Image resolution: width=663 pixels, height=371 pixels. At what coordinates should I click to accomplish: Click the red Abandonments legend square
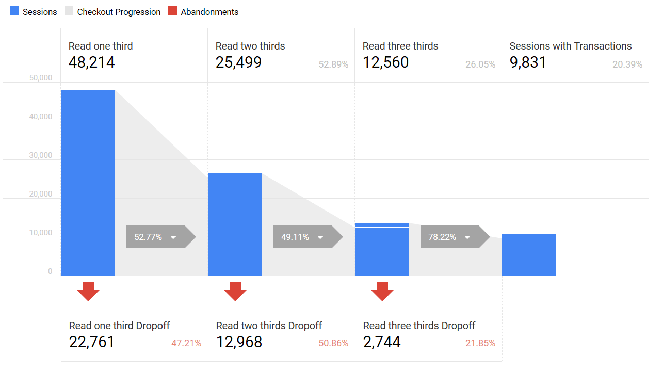coord(173,11)
